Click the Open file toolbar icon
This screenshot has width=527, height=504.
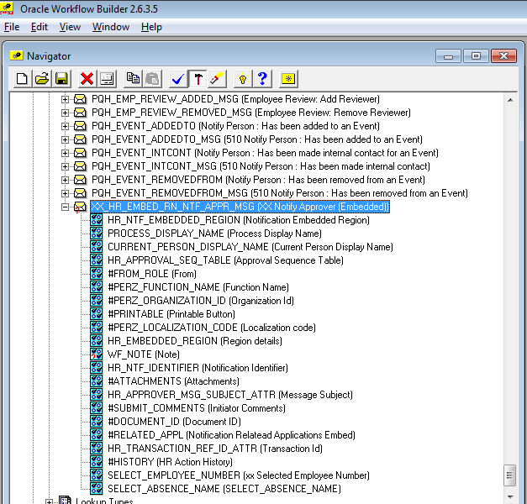[42, 79]
